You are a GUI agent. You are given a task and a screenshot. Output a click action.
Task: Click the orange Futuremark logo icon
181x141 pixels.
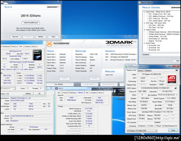click(49, 44)
